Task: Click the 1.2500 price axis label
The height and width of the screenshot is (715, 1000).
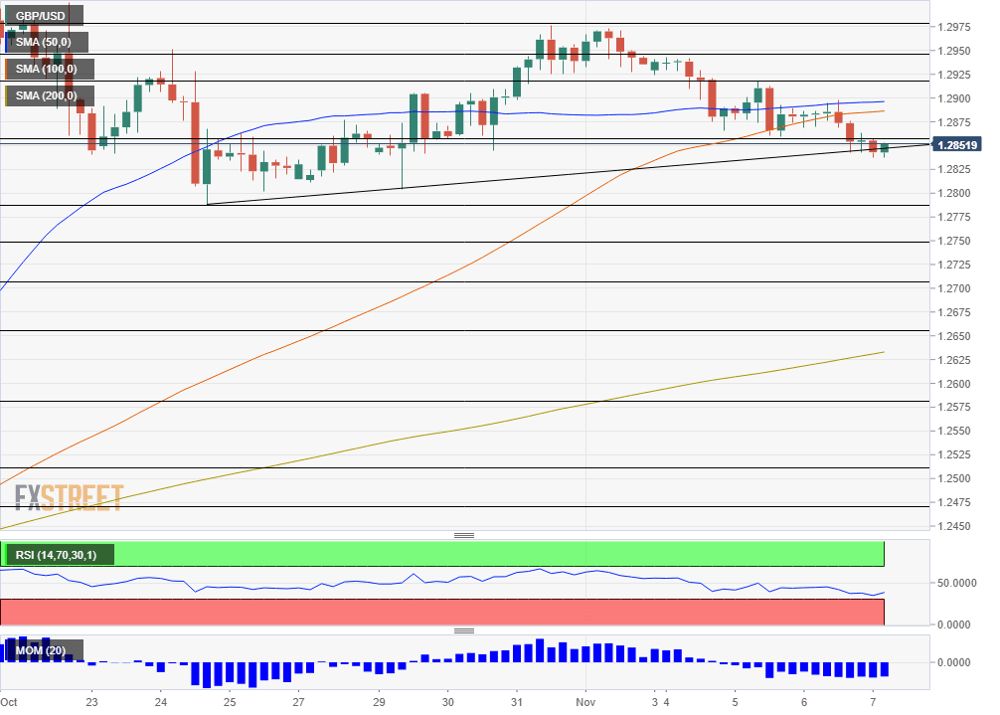Action: click(954, 478)
